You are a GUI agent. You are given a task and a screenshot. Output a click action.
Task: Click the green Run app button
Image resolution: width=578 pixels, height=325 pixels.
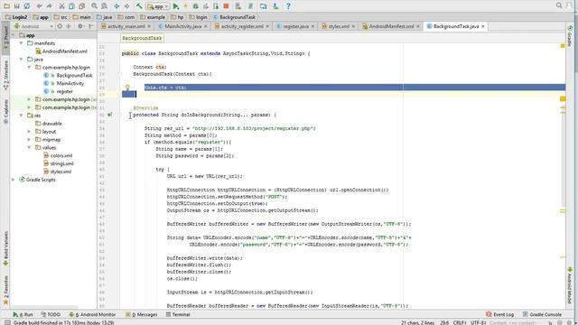(176, 6)
